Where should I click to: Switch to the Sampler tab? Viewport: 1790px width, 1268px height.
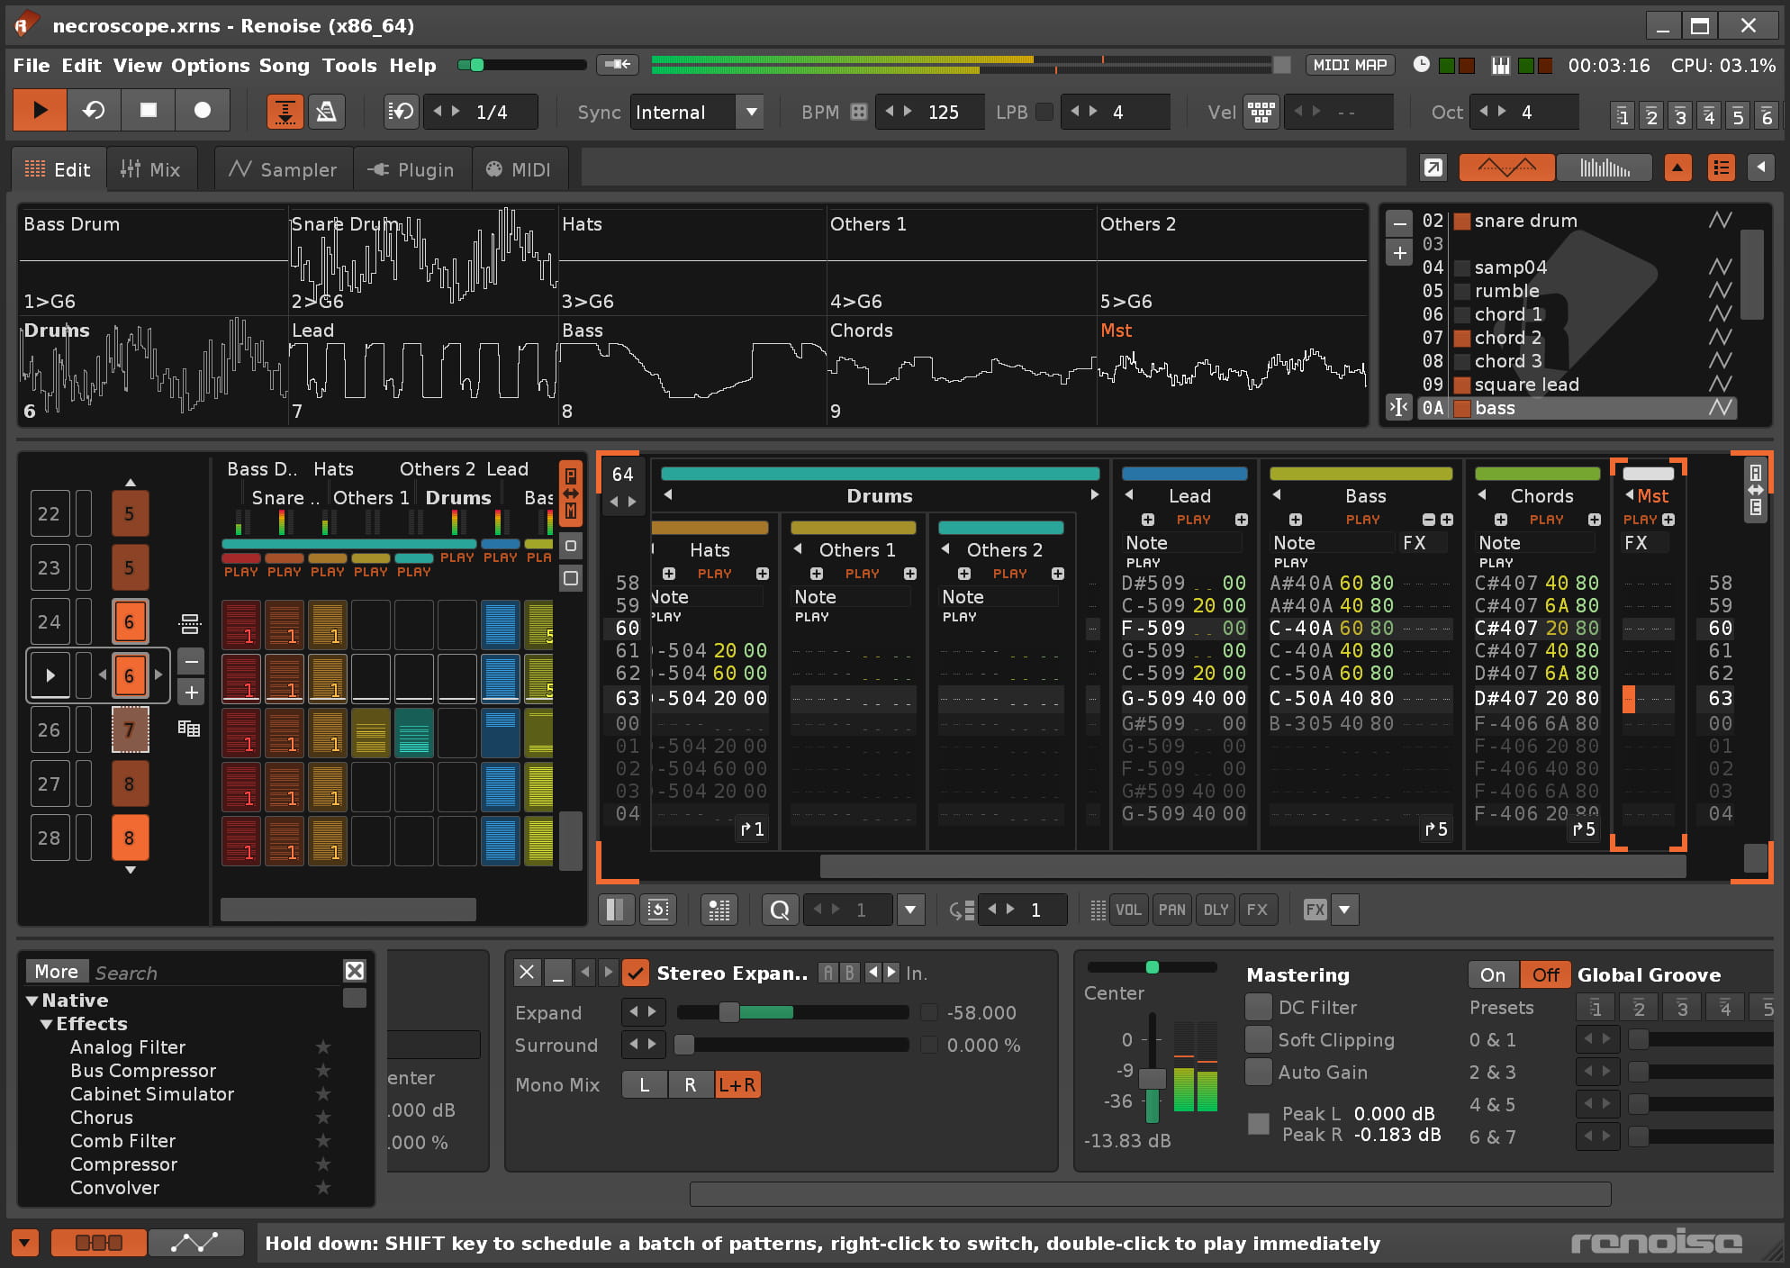coord(283,169)
